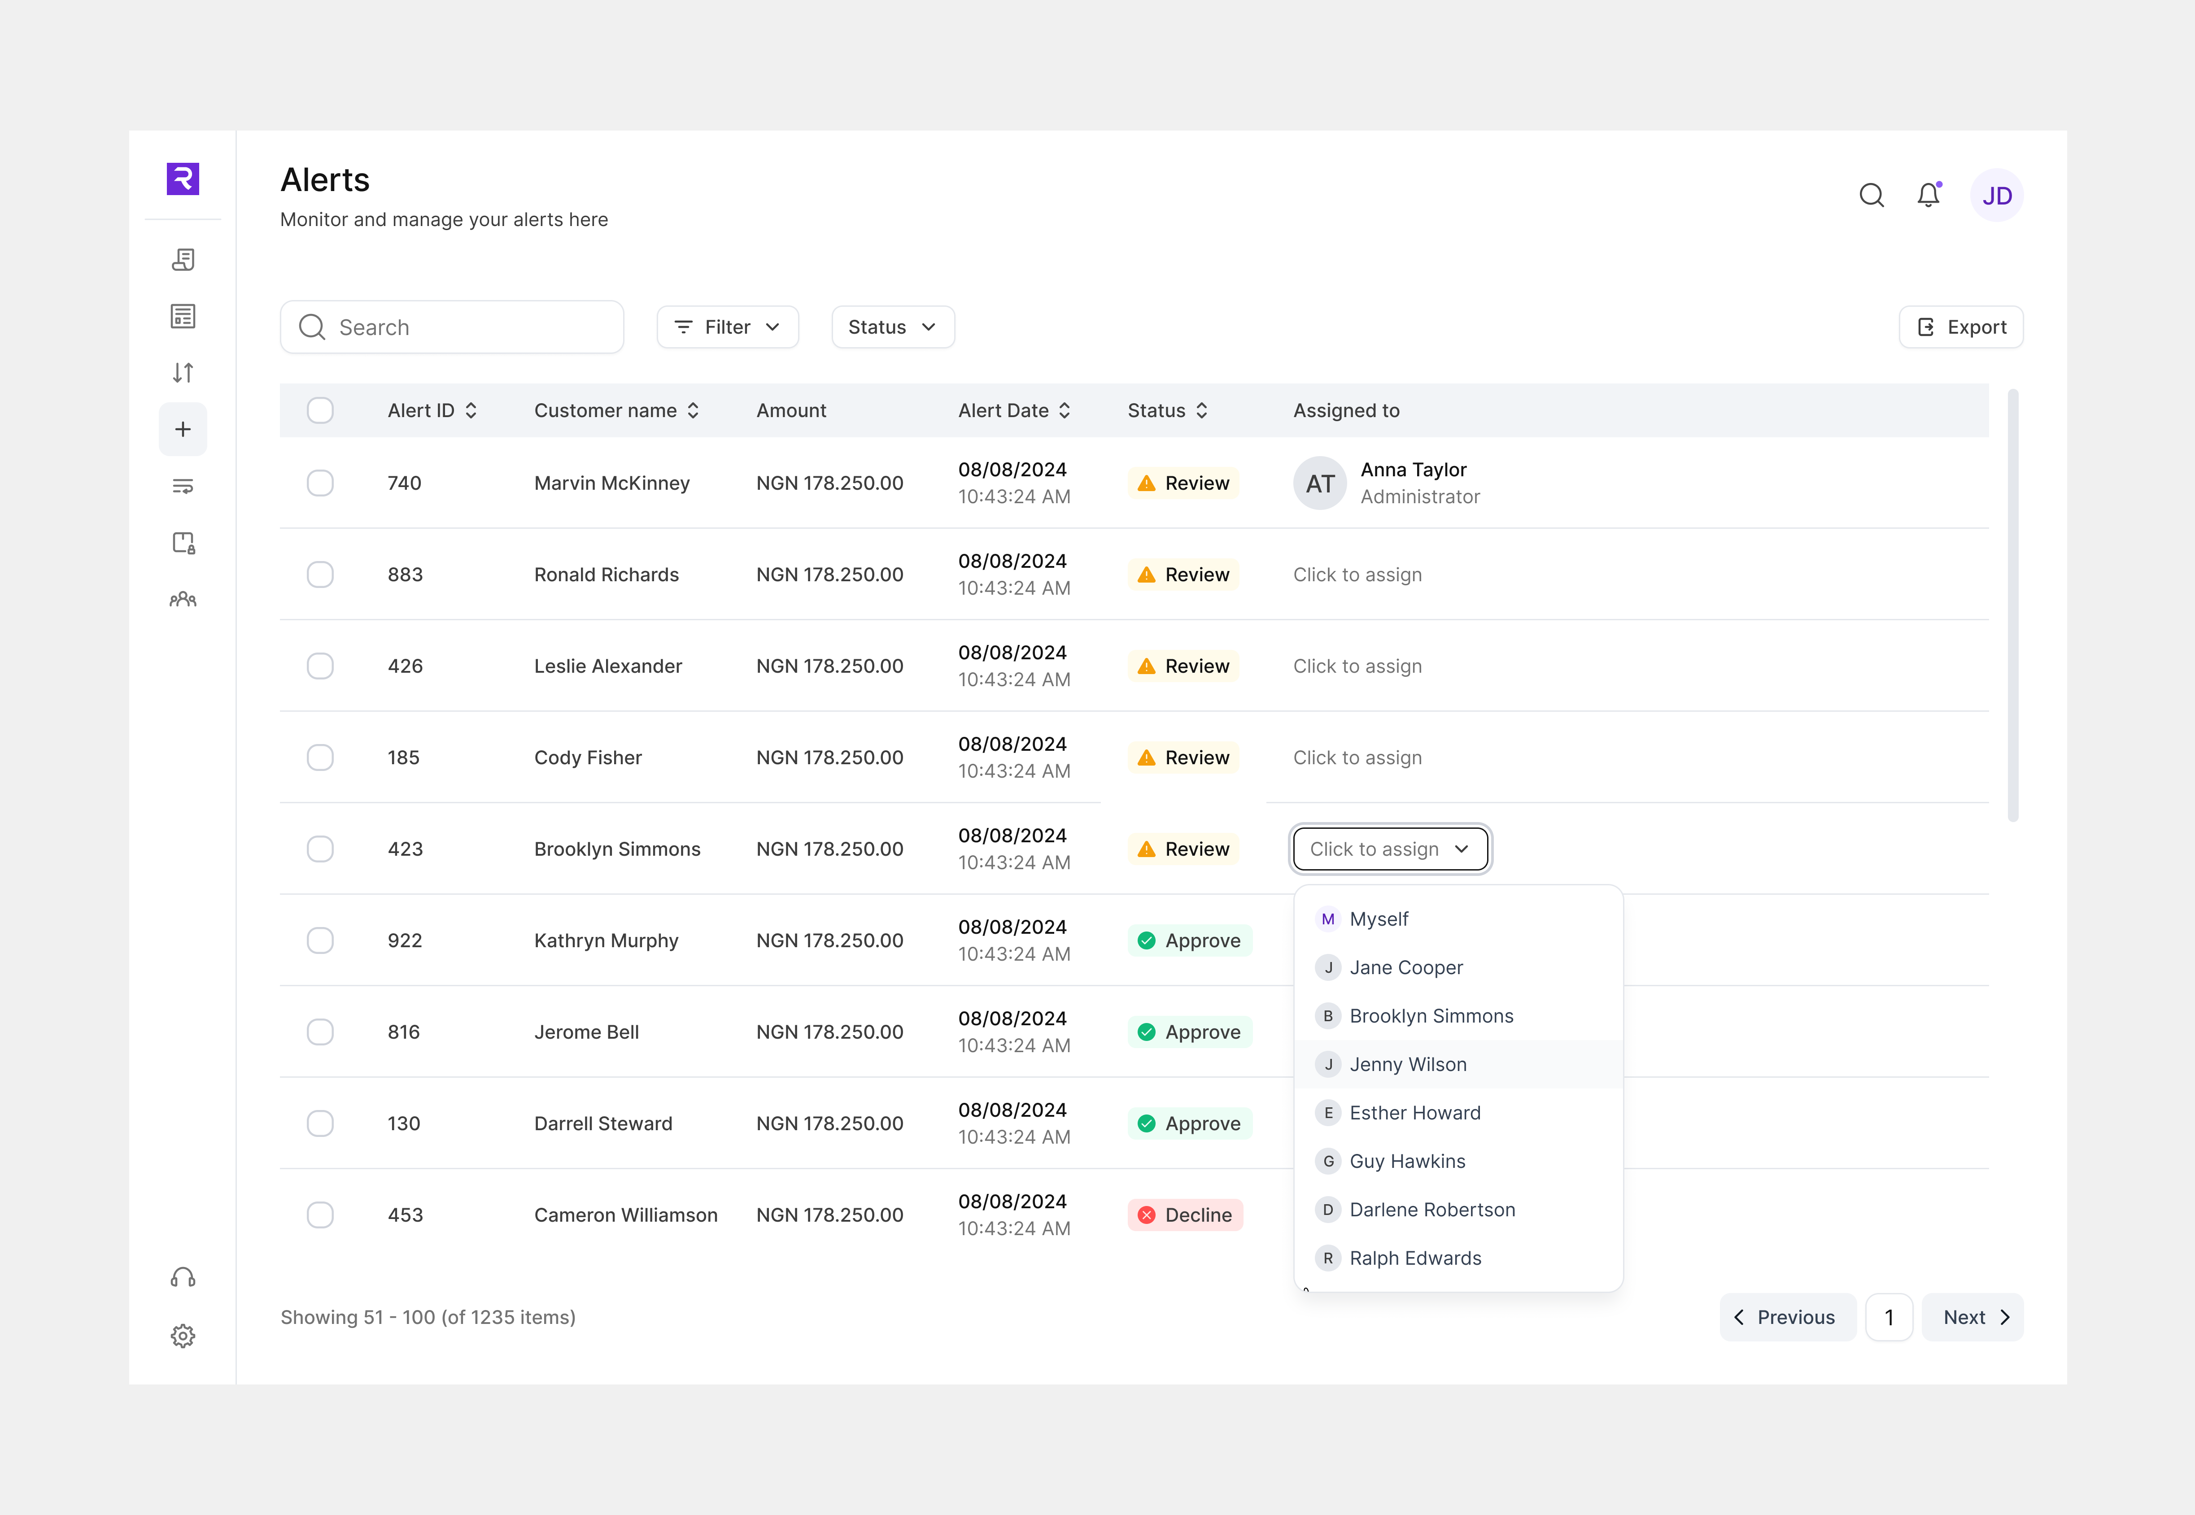Click to assign Leslie Alexander alert
This screenshot has height=1515, width=2195.
pyautogui.click(x=1357, y=666)
